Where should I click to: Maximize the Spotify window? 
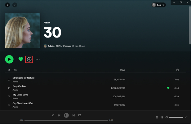point(181,2)
